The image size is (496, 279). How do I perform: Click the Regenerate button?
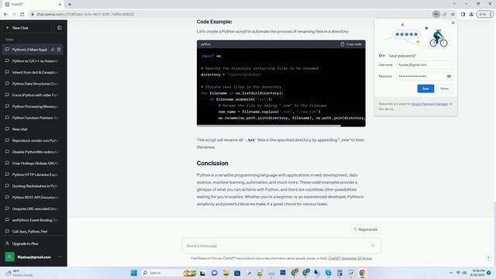click(x=365, y=229)
